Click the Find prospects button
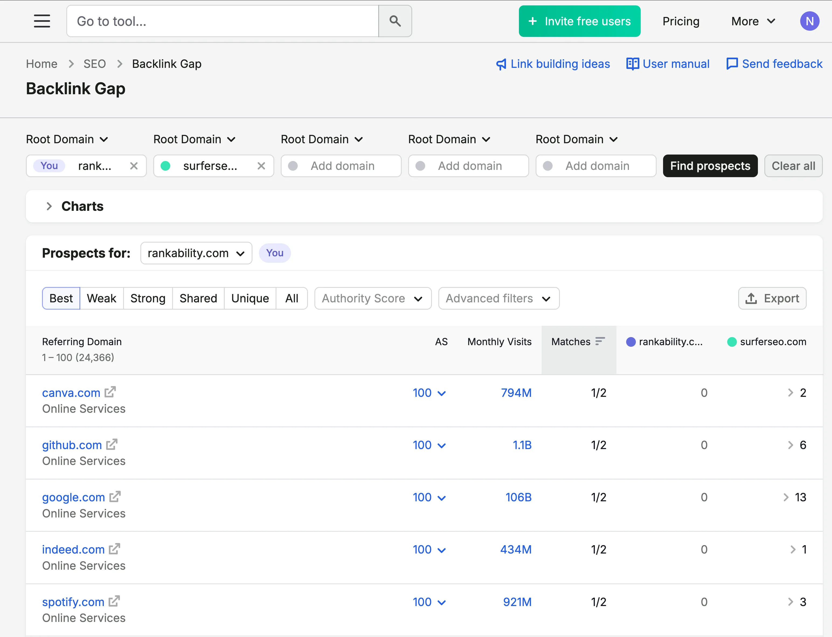The image size is (832, 637). point(710,166)
